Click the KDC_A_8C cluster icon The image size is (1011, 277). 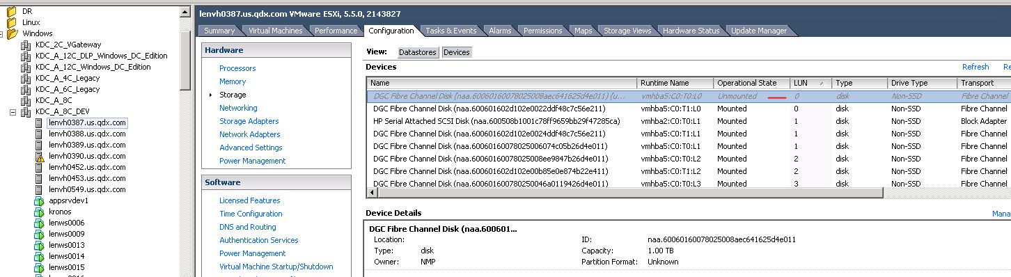tap(26, 100)
